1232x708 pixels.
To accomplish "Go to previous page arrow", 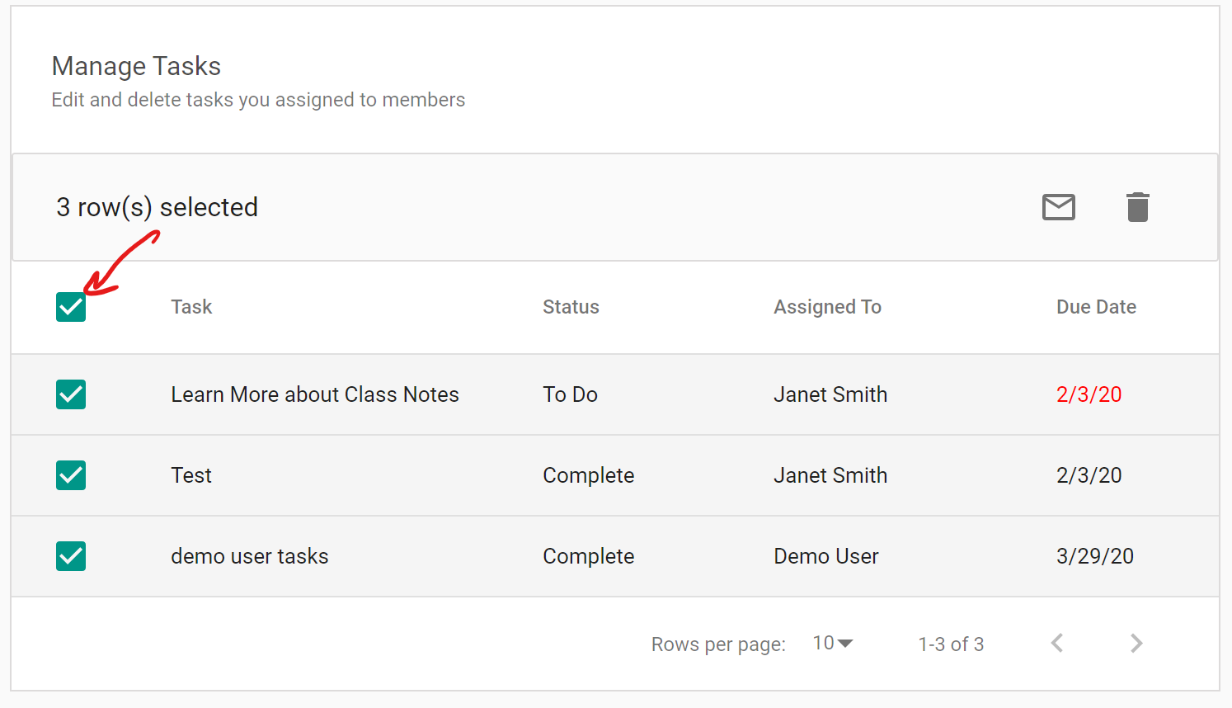I will pos(1057,643).
